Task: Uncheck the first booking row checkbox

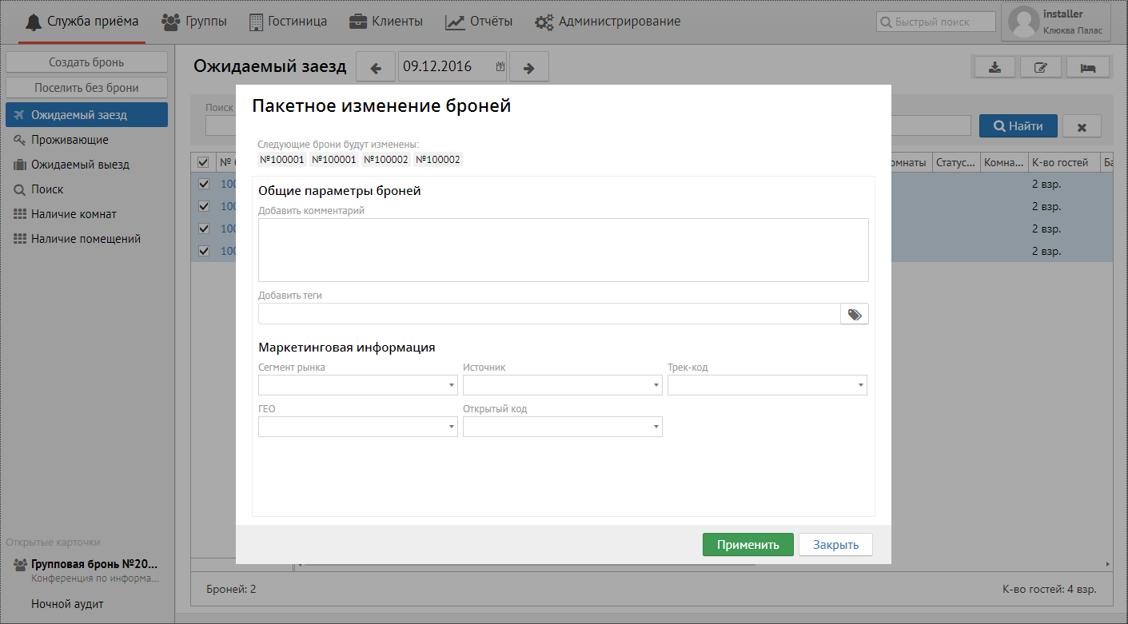Action: (x=203, y=184)
